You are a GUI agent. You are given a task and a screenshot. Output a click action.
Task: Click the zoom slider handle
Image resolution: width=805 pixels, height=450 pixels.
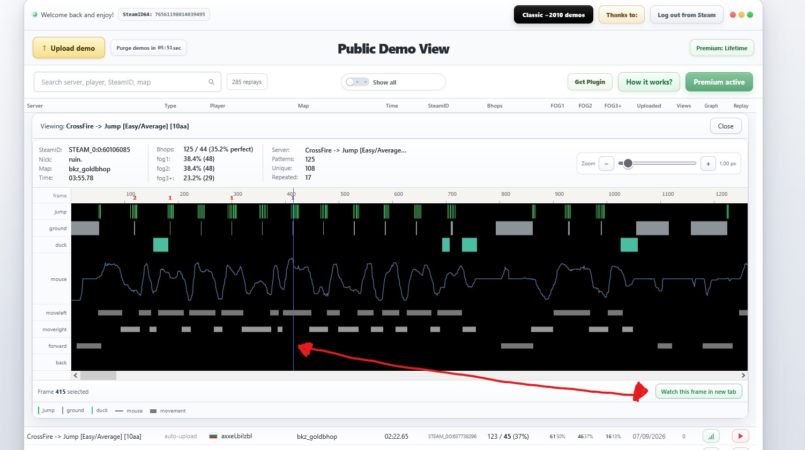(628, 163)
